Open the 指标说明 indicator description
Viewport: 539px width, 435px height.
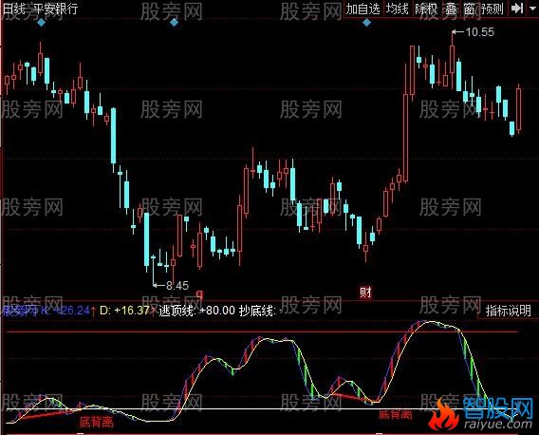click(508, 311)
